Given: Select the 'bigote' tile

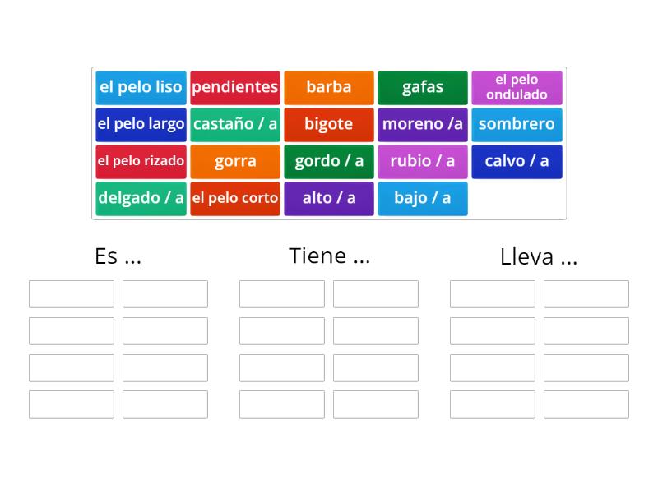Looking at the screenshot, I should click(x=329, y=124).
